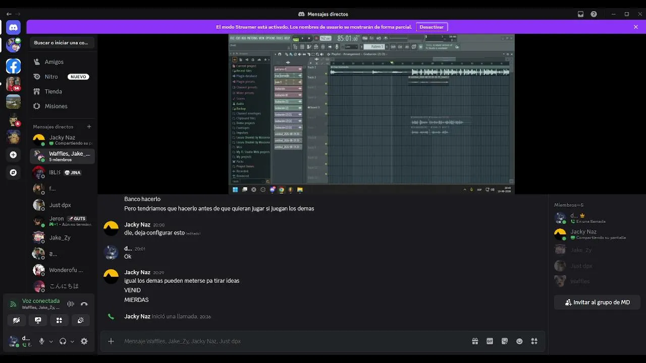Click own user avatar in bottom panel

[x=14, y=341]
